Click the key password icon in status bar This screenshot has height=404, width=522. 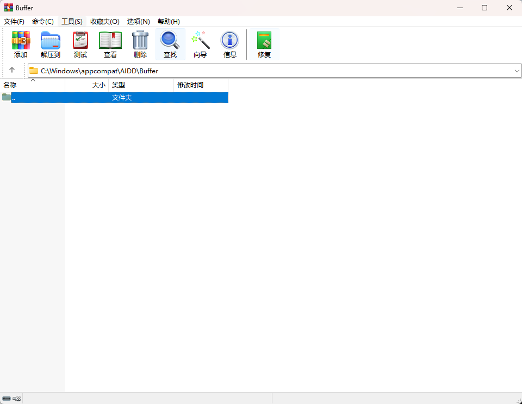click(x=17, y=399)
